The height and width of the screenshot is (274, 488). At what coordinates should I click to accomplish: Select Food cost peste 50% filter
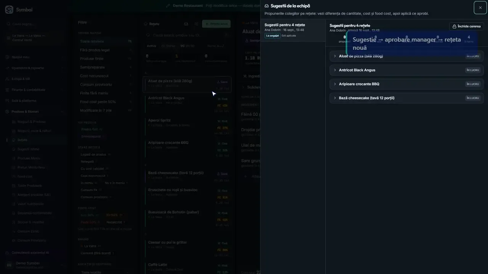click(105, 102)
